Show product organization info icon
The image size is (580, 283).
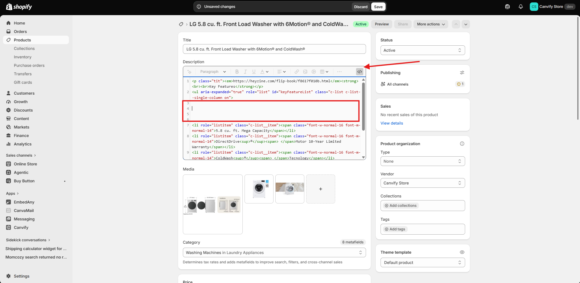click(x=462, y=144)
